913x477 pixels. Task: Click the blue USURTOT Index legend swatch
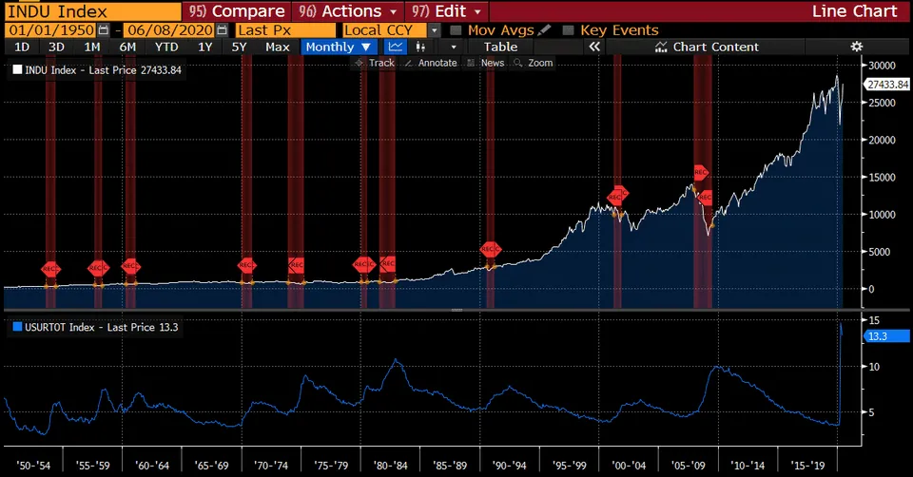click(x=17, y=327)
